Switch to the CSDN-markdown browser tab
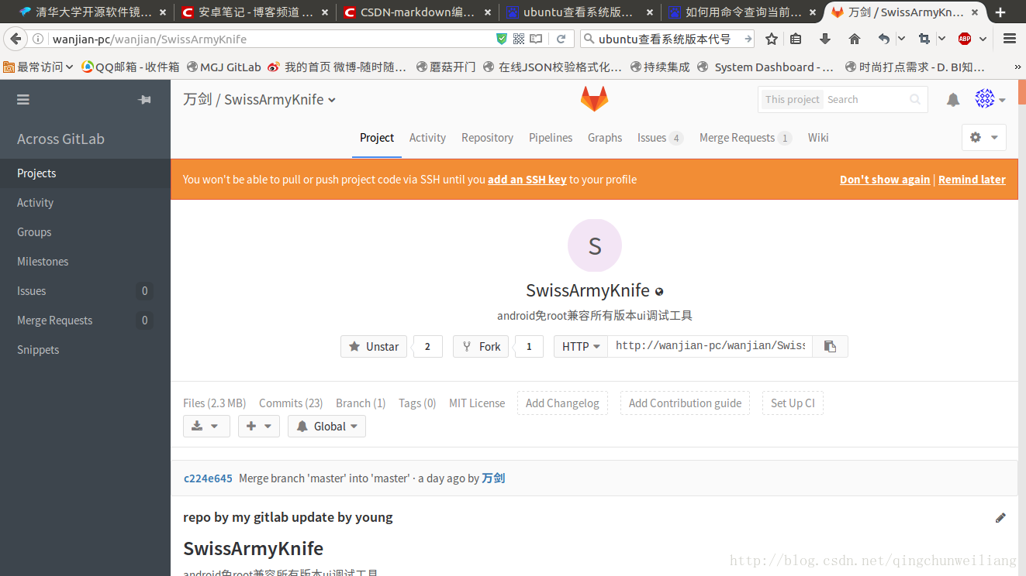This screenshot has width=1026, height=576. click(416, 12)
